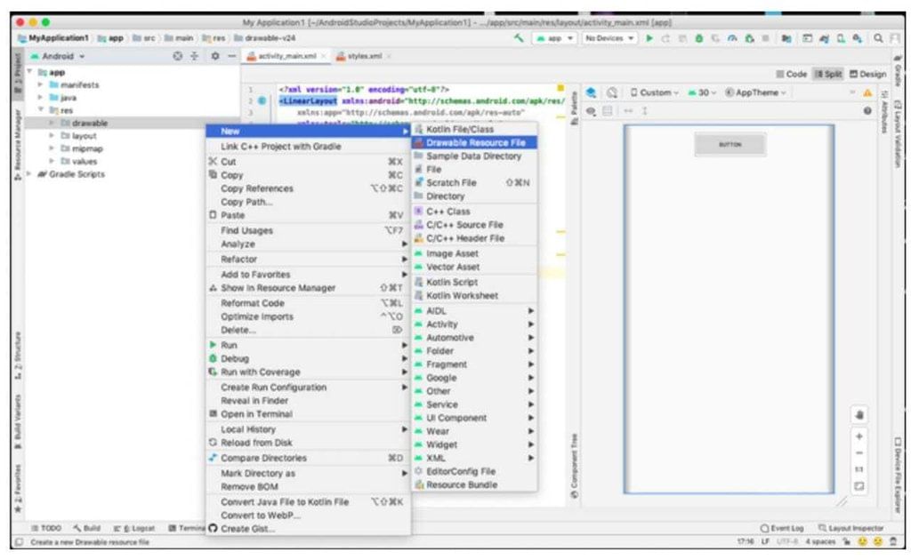Click the zoom to fit screen icon
This screenshot has width=911, height=560.
tap(859, 486)
